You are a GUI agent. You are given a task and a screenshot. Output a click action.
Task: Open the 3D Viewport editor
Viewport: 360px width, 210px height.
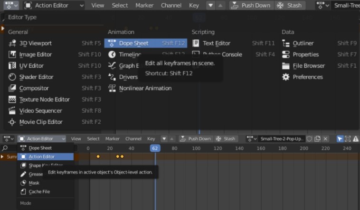[x=36, y=43]
